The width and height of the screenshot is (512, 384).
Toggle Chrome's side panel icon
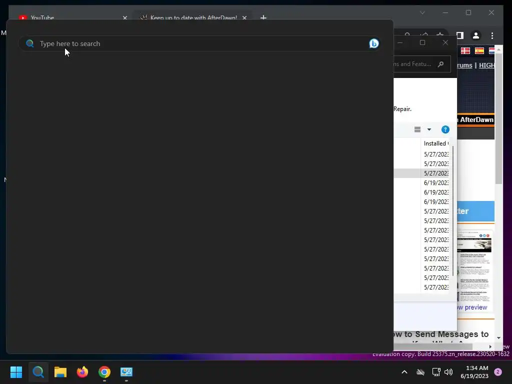(x=460, y=35)
